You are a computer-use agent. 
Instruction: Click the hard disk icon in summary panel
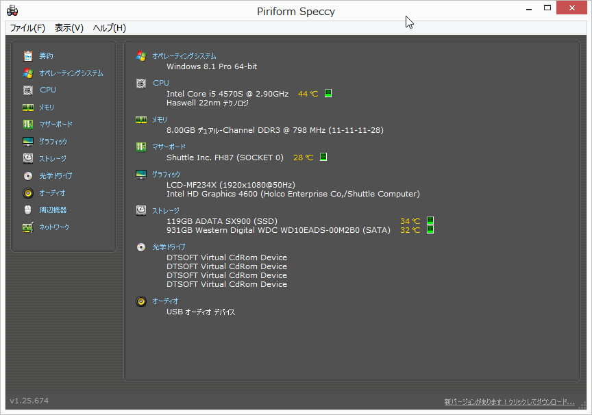tap(141, 210)
